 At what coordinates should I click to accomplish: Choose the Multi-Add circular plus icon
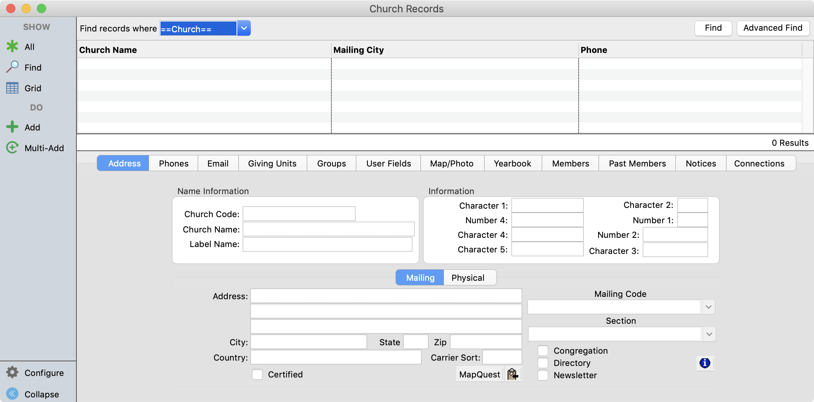point(12,148)
